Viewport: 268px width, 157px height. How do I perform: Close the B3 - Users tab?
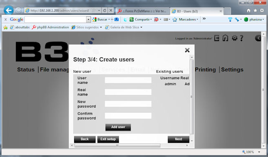pyautogui.click(x=221, y=11)
